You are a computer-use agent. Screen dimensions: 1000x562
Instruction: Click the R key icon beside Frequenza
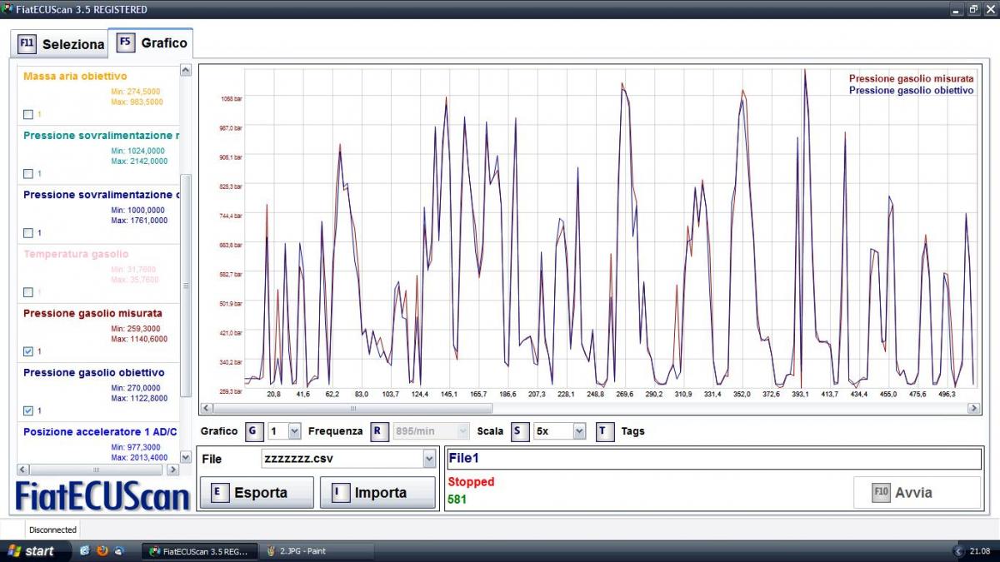click(378, 431)
